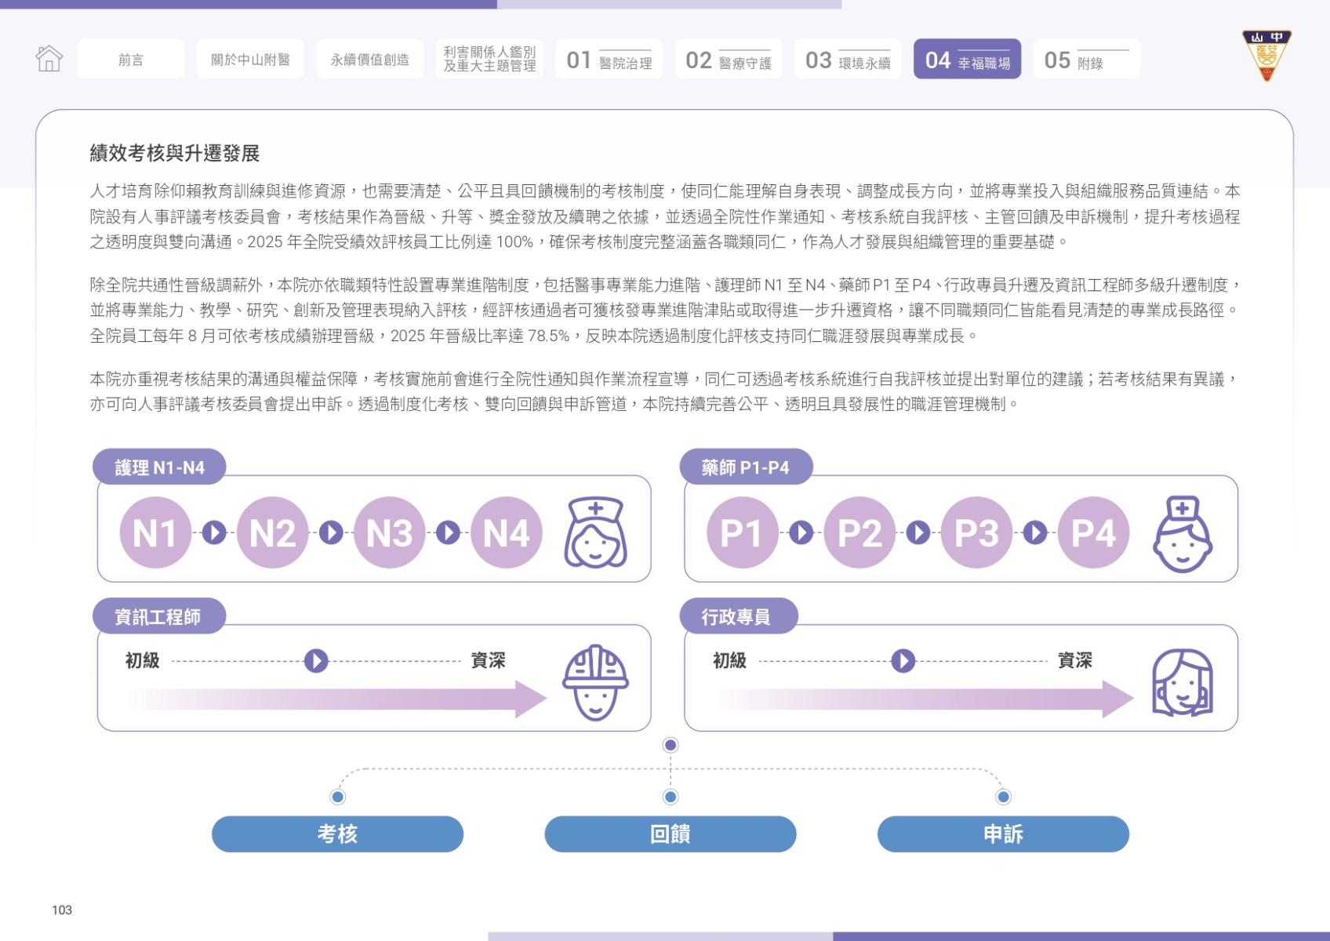The width and height of the screenshot is (1330, 941).
Task: Click the blue 考核 pill button
Action: 337,834
